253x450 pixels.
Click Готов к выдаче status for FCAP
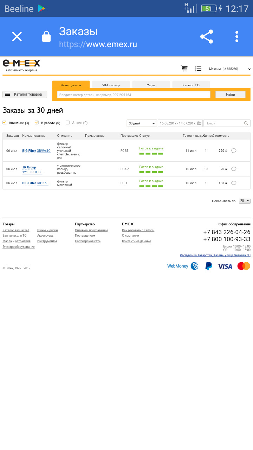151,167
